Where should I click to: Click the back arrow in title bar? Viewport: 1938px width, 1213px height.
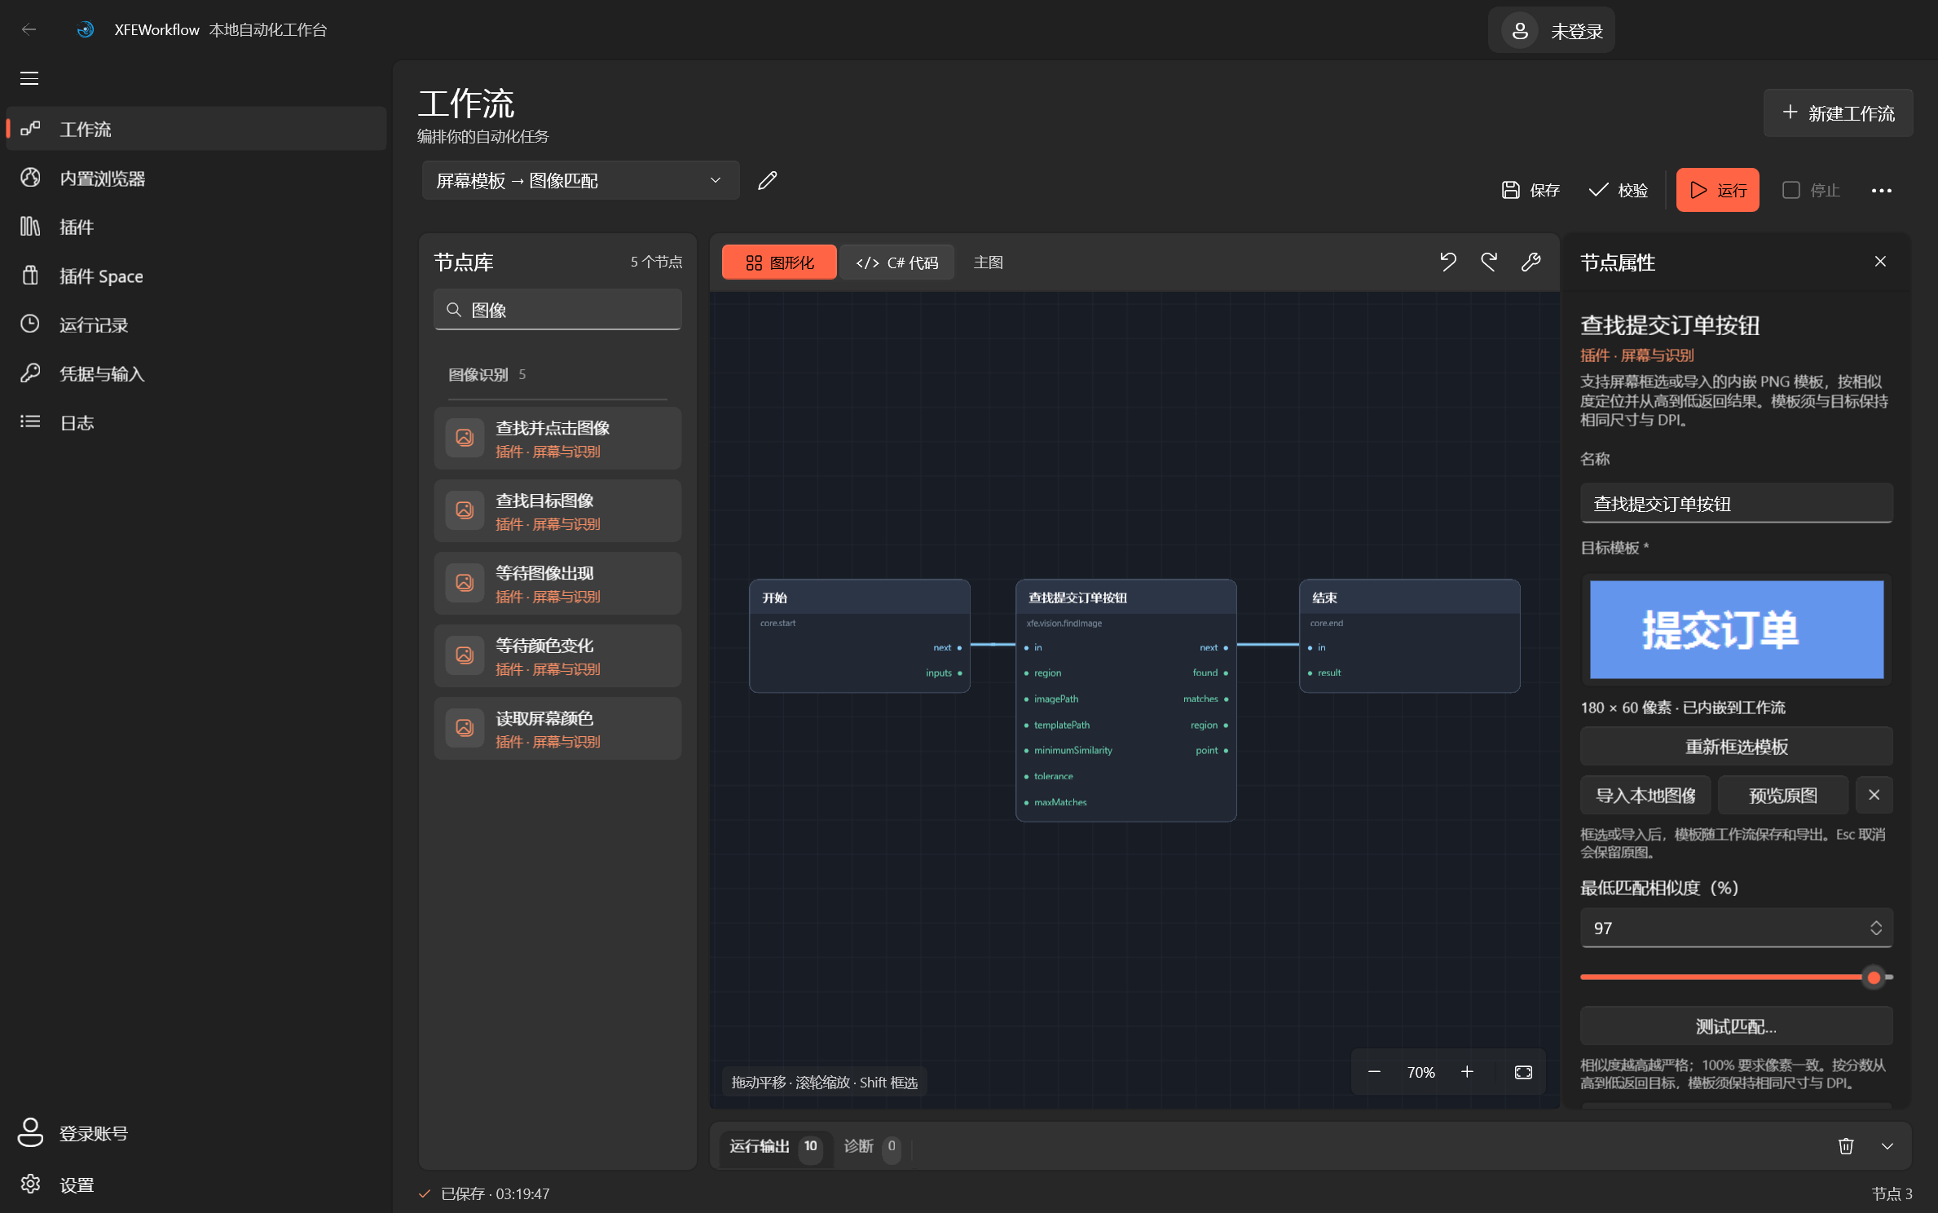point(29,30)
